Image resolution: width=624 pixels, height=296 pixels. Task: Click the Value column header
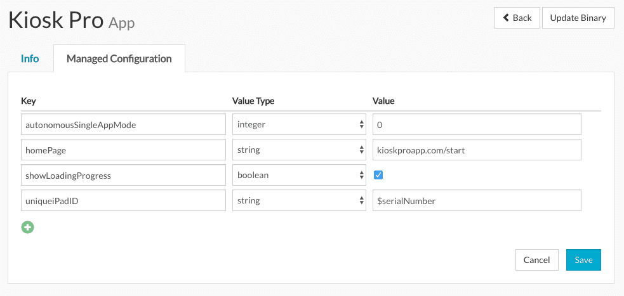[383, 101]
